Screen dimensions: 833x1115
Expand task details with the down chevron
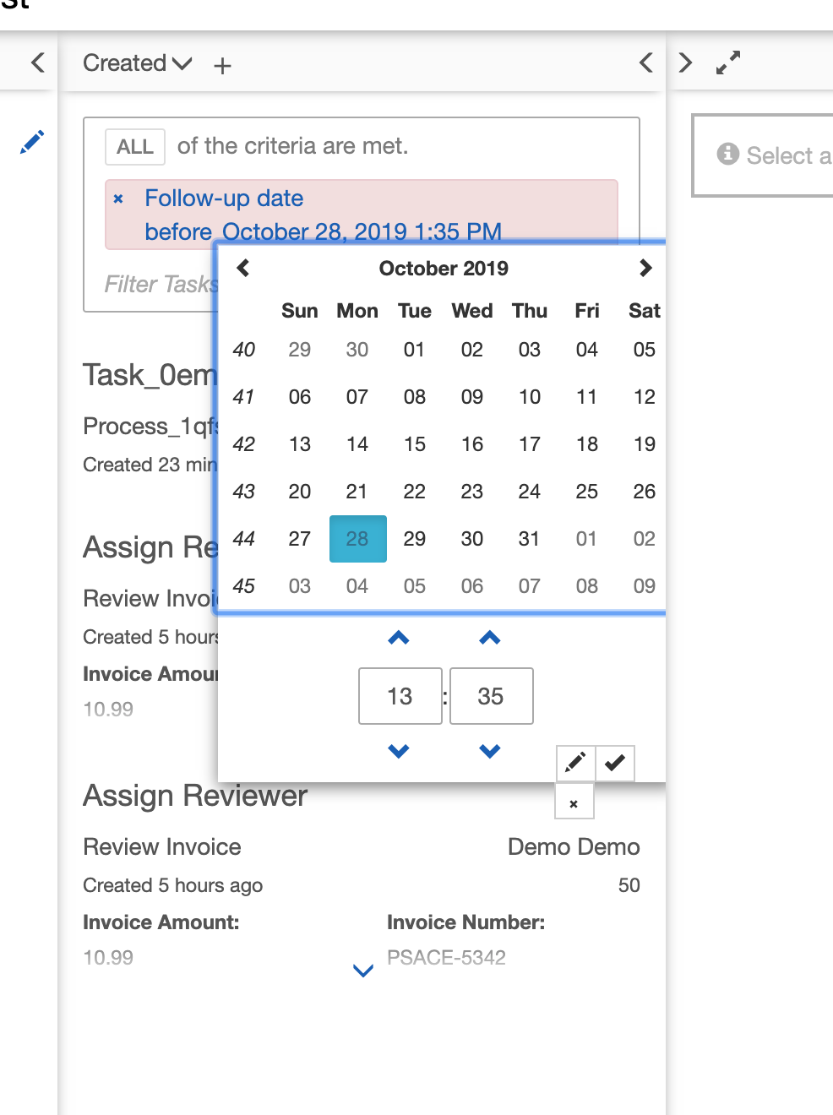click(363, 971)
